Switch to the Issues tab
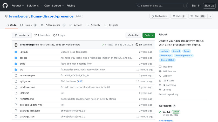 click(28, 25)
